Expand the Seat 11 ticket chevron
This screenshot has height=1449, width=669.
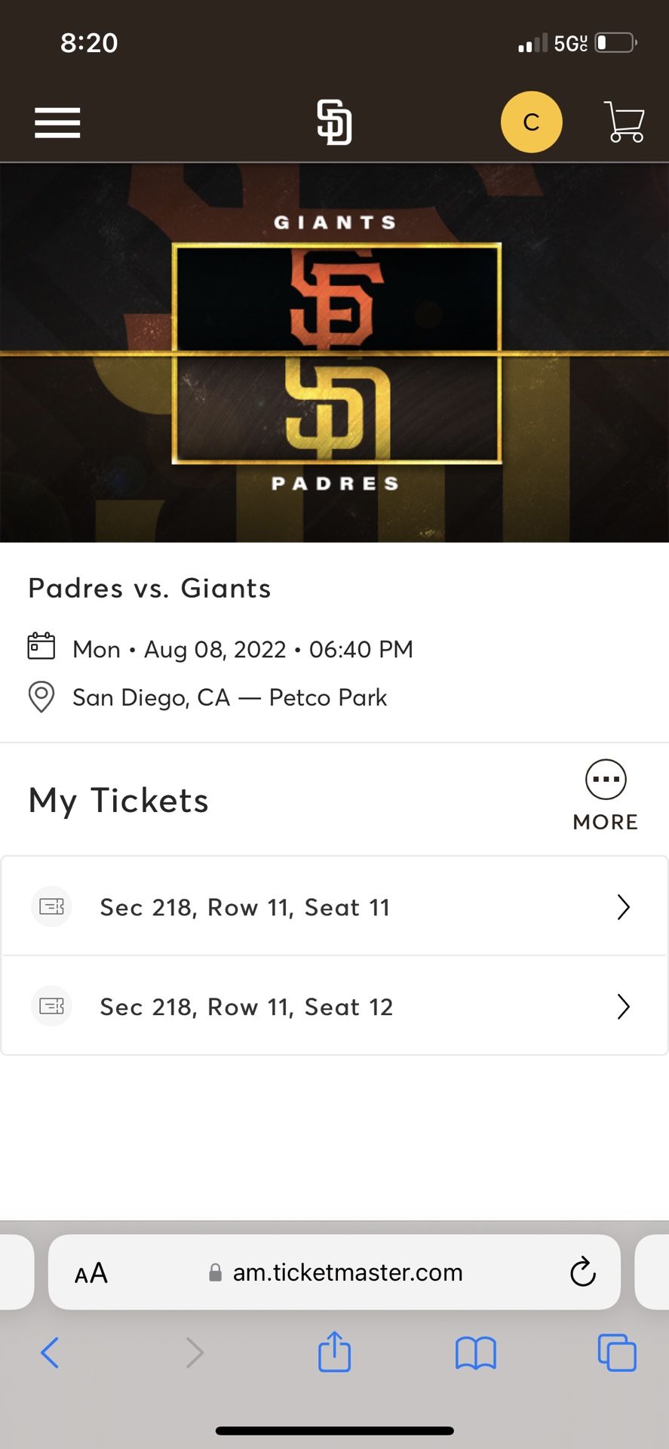click(x=623, y=906)
